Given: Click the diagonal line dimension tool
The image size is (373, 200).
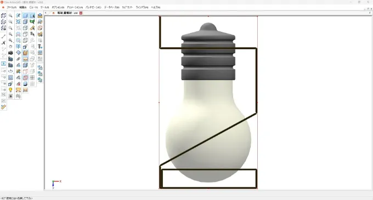Looking at the screenshot, I should (x=3, y=37).
